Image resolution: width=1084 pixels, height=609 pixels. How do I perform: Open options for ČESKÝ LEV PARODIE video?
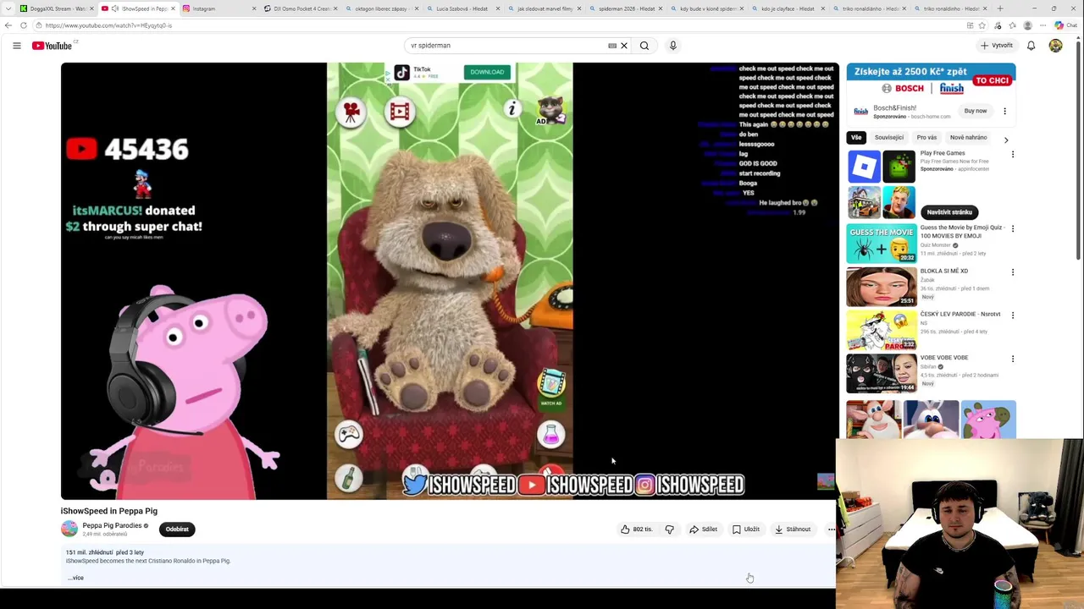(1012, 315)
